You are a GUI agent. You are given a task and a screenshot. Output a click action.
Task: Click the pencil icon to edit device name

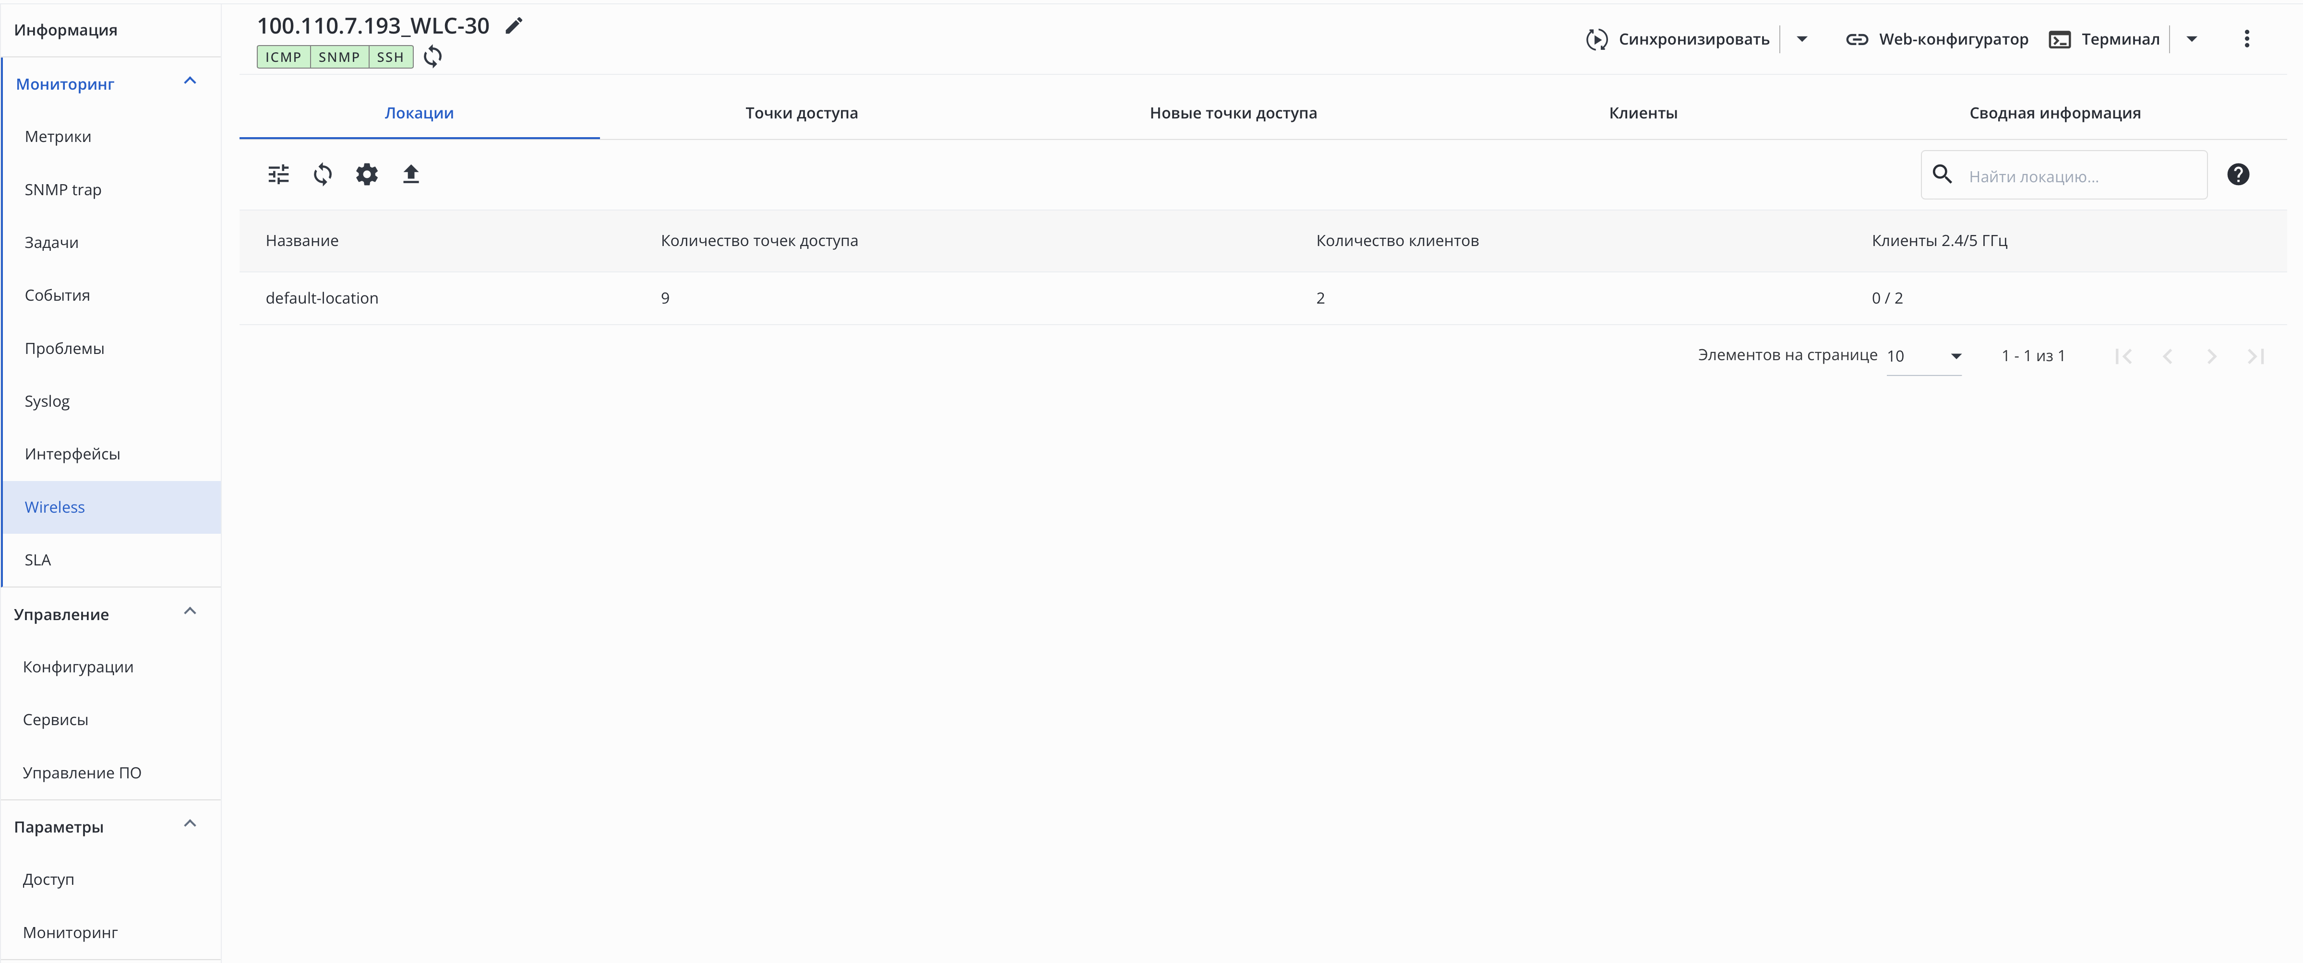tap(514, 27)
